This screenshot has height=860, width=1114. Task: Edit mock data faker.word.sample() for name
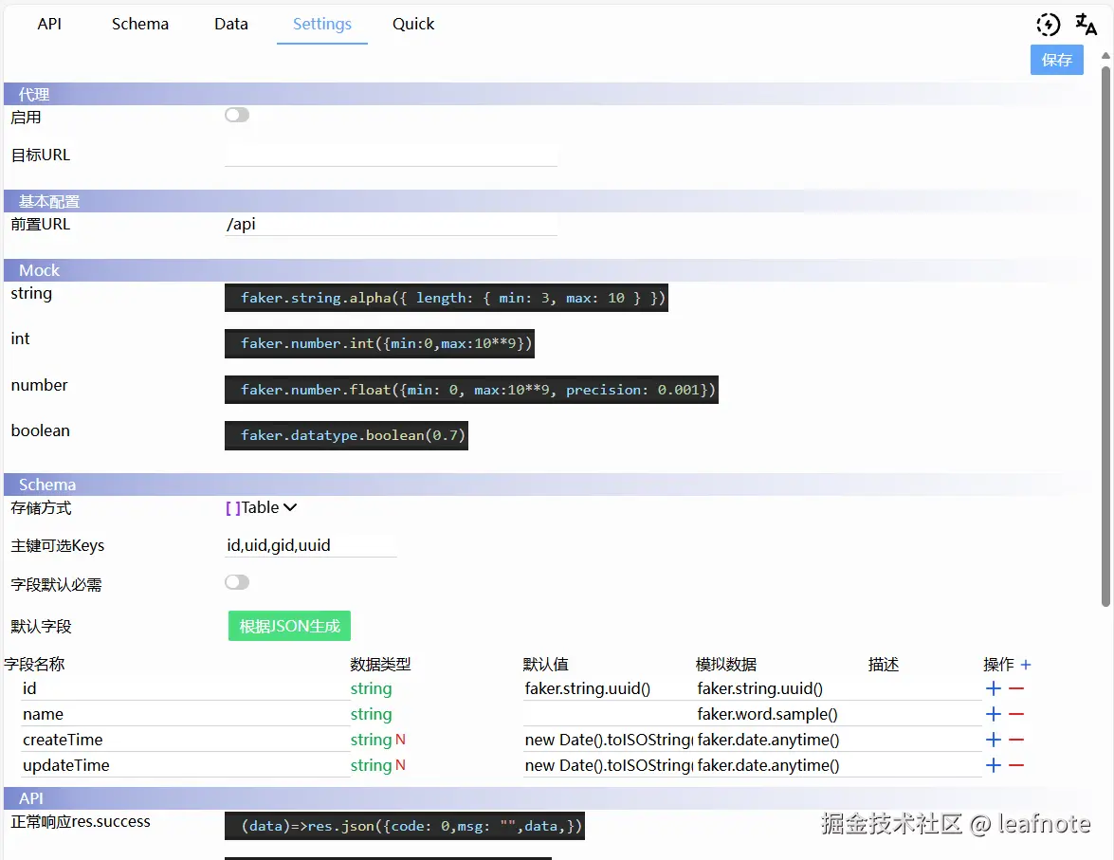point(780,714)
